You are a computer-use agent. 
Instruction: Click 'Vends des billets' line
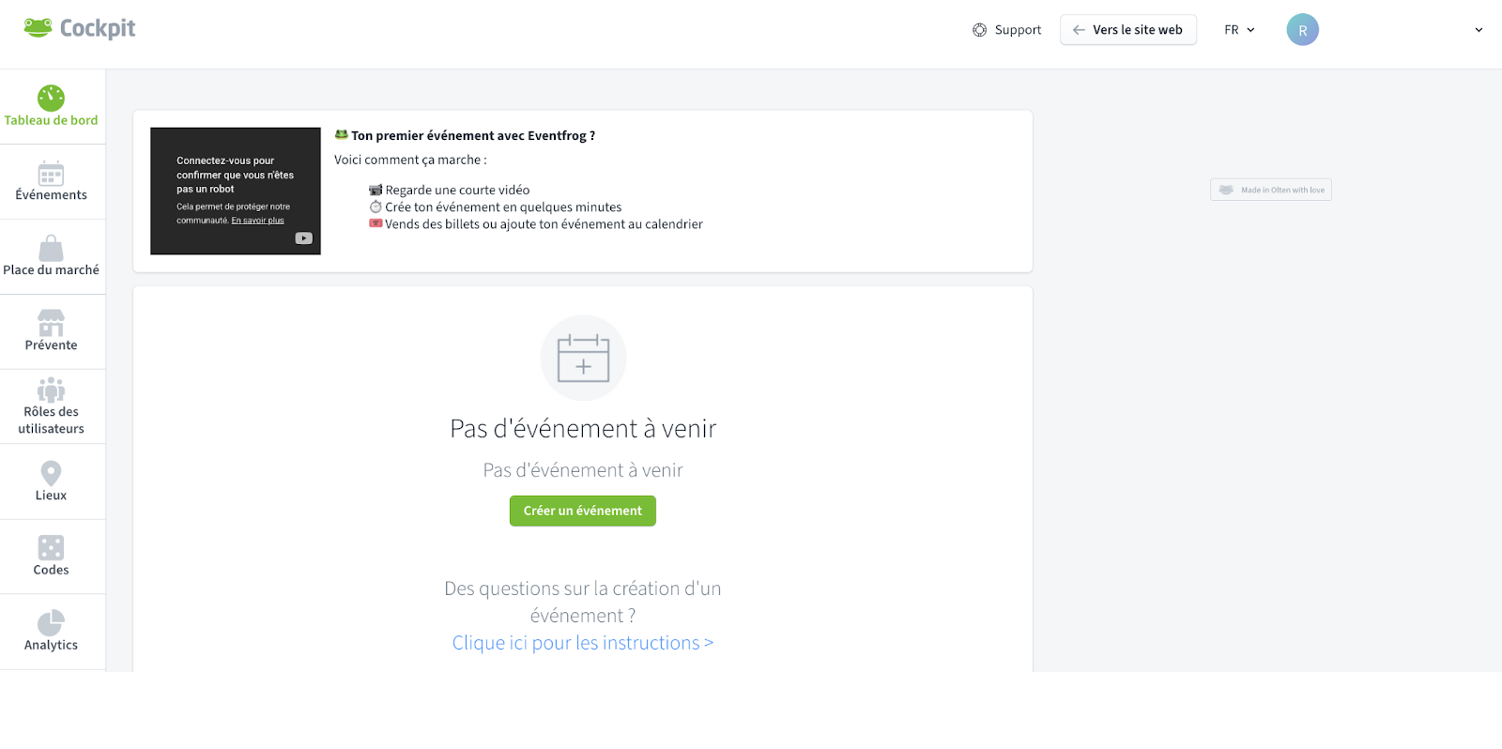click(544, 223)
